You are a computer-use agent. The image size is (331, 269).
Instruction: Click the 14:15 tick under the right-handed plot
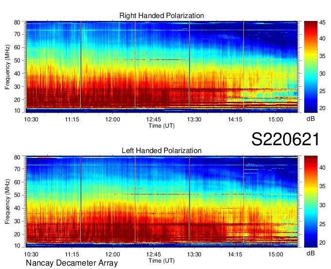coord(235,119)
